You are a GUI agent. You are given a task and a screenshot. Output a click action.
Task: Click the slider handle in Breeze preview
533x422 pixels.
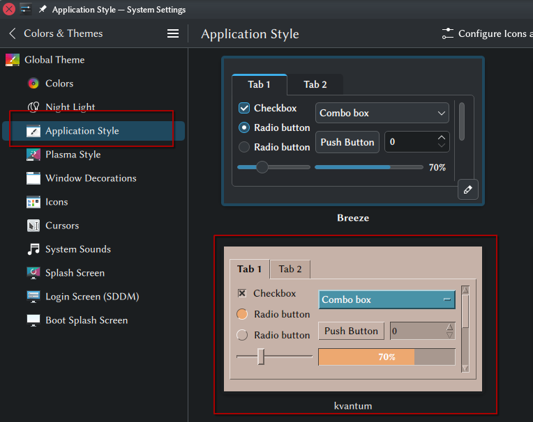[x=262, y=167]
